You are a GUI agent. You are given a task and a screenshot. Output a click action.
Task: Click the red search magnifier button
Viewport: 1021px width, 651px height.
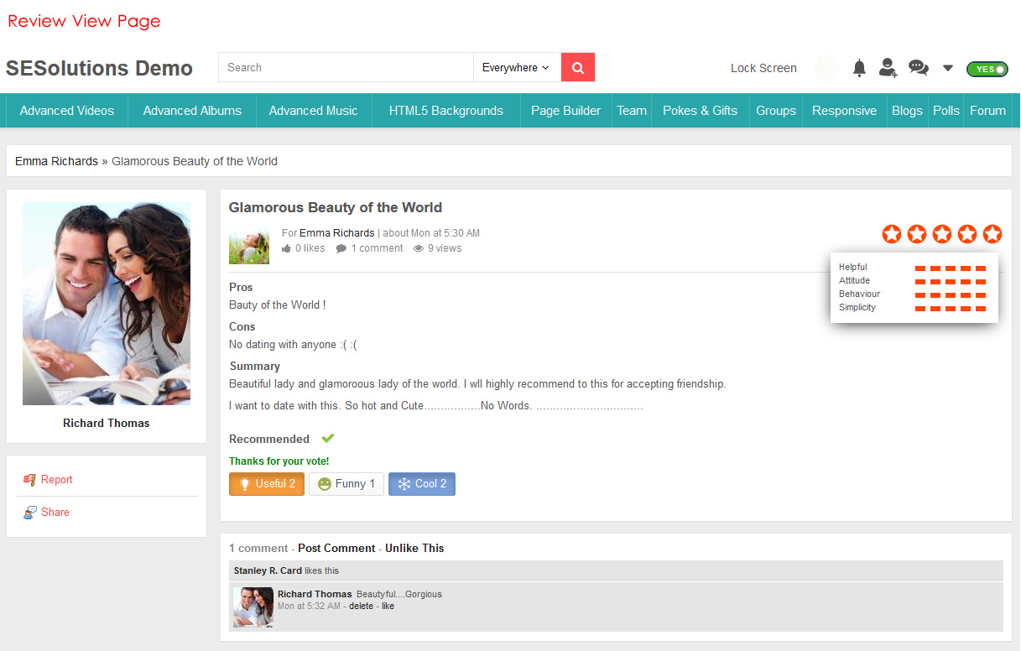(x=577, y=67)
